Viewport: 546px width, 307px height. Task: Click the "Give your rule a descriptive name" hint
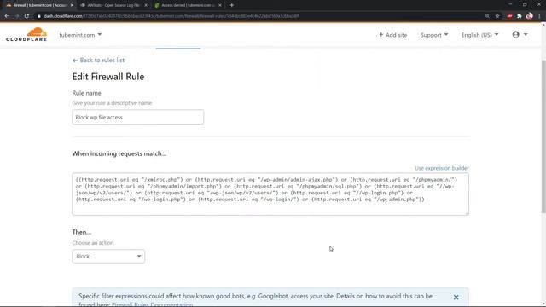click(x=112, y=103)
